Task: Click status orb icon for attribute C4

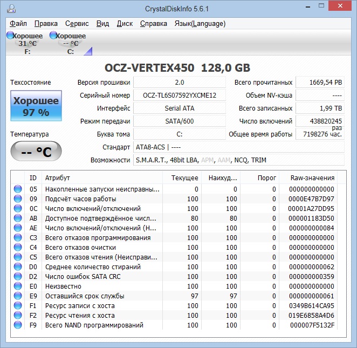Action: point(18,247)
